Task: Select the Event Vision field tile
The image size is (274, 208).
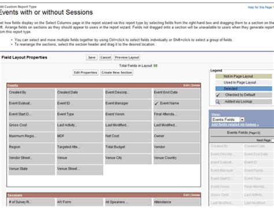Action: (x=128, y=115)
